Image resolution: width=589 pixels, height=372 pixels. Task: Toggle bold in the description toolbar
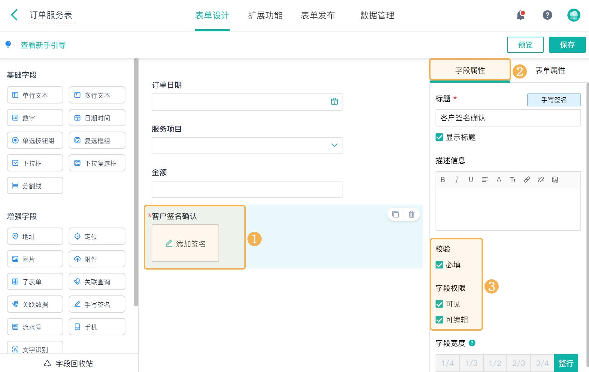coord(443,180)
